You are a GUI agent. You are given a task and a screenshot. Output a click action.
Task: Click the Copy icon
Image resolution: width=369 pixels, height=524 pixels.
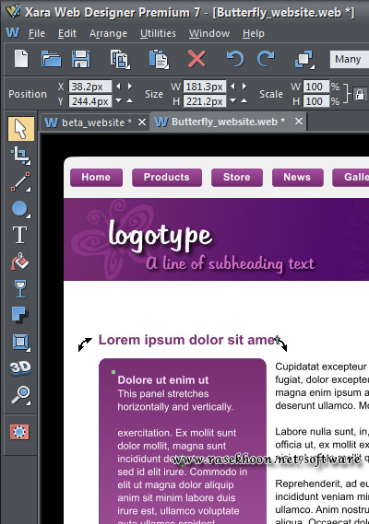(x=120, y=60)
